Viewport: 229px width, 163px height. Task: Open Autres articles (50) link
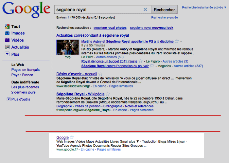pyautogui.click(x=110, y=57)
